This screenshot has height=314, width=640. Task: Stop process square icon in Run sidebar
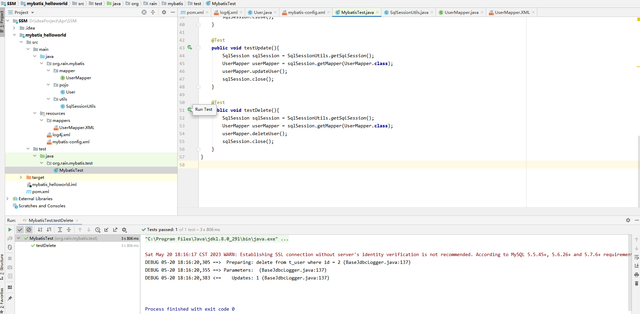10,258
